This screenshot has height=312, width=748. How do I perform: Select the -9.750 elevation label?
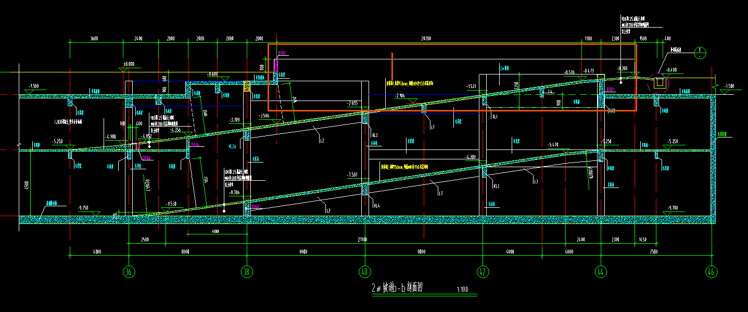pyautogui.click(x=83, y=208)
